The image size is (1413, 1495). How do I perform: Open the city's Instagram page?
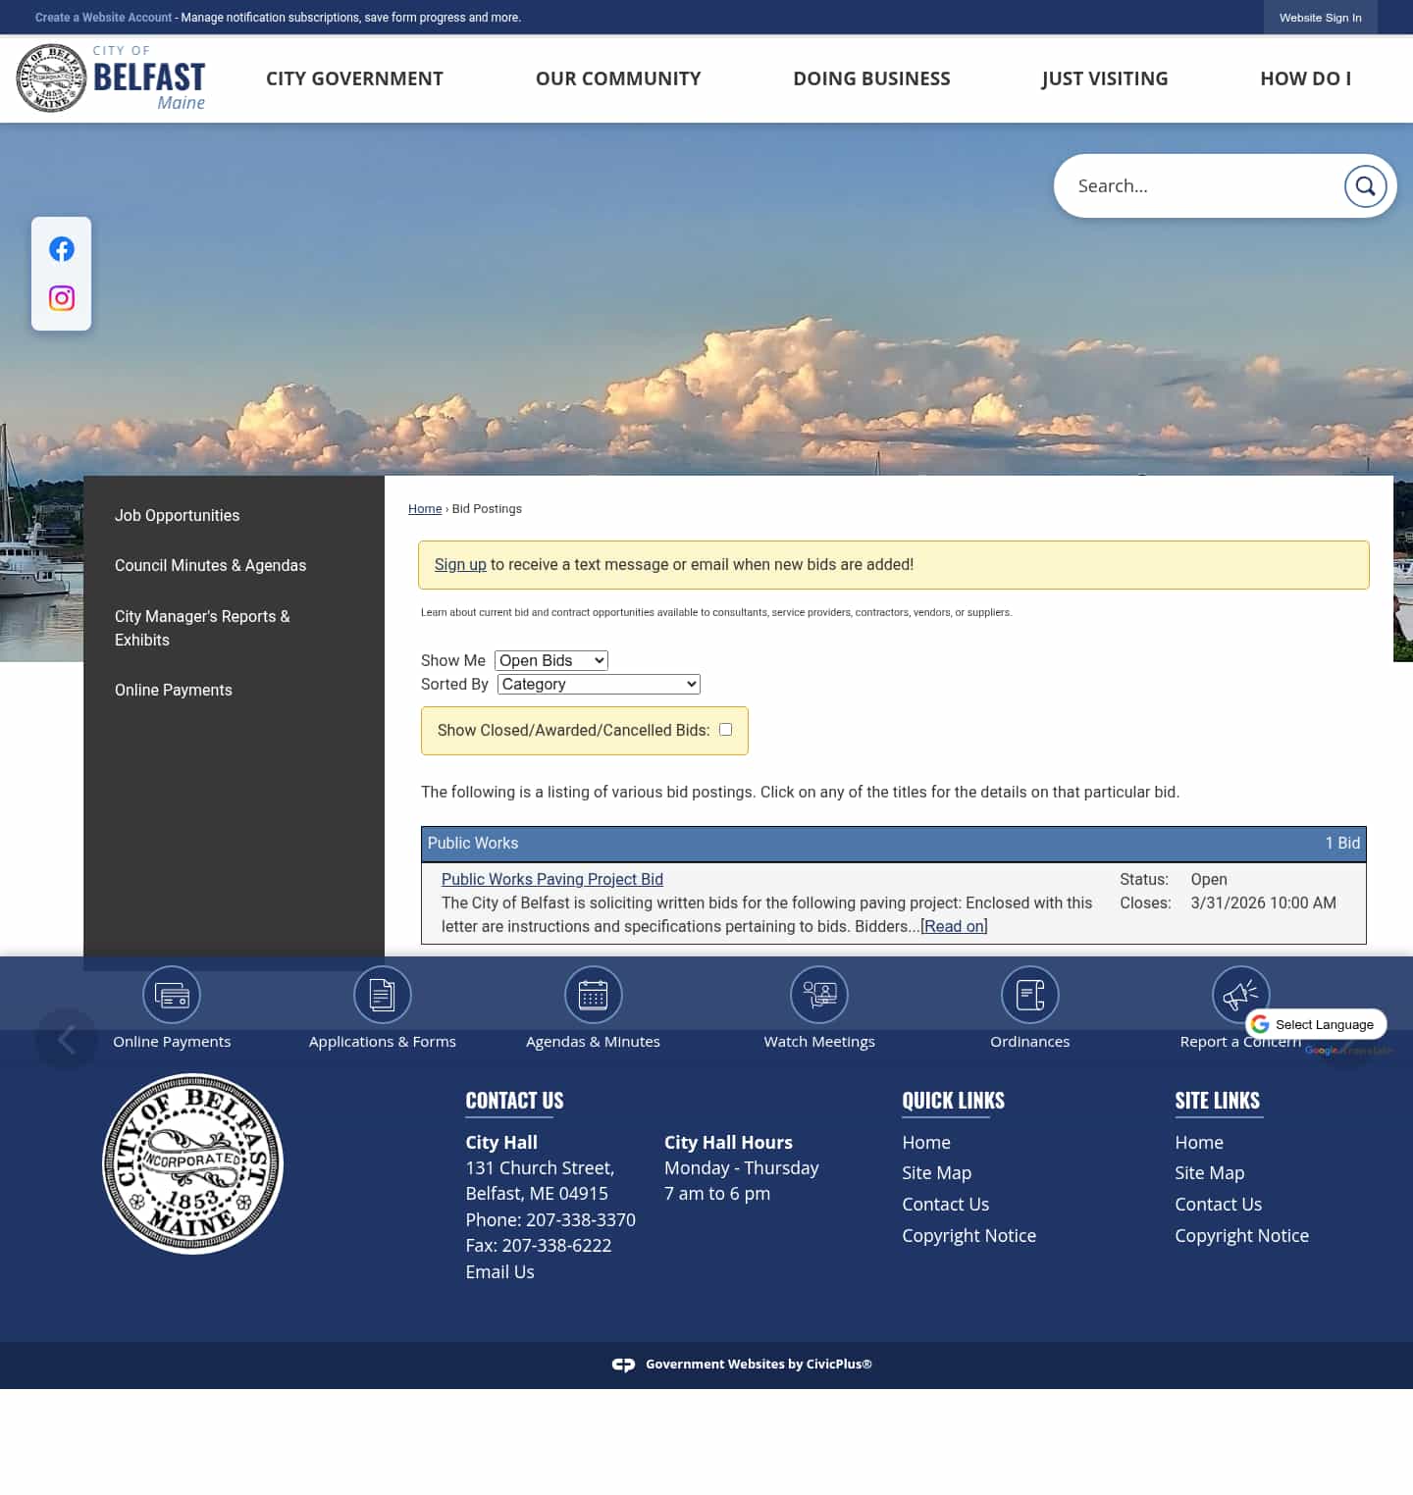(61, 298)
